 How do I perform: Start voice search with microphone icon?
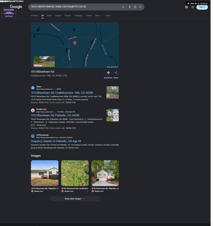coord(130,7)
